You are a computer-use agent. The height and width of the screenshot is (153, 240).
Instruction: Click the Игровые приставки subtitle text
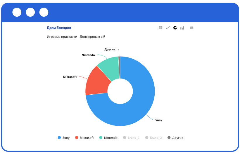(62, 37)
